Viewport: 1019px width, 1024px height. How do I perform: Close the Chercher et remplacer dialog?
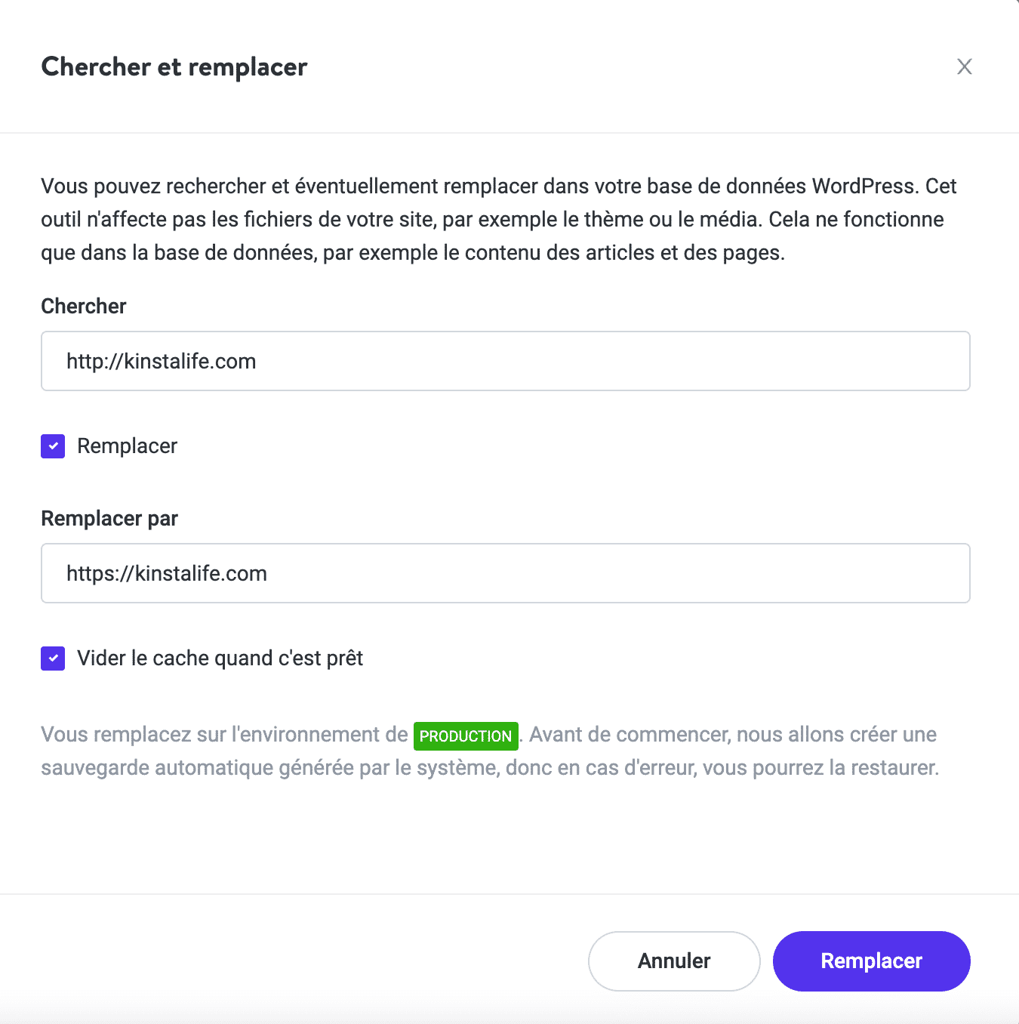point(964,66)
